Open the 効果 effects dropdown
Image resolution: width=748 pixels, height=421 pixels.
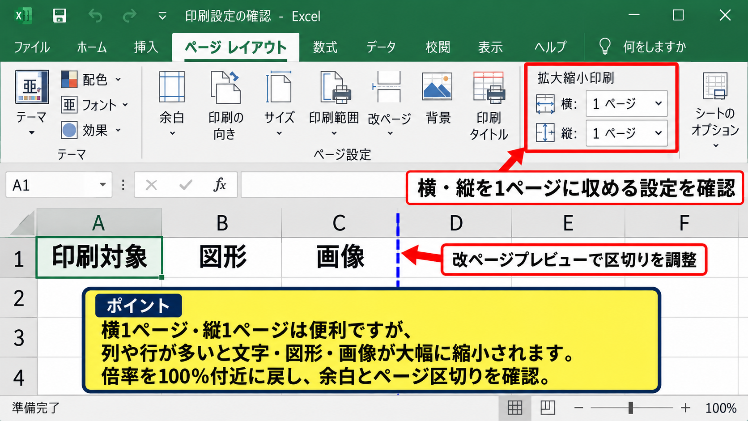point(91,130)
